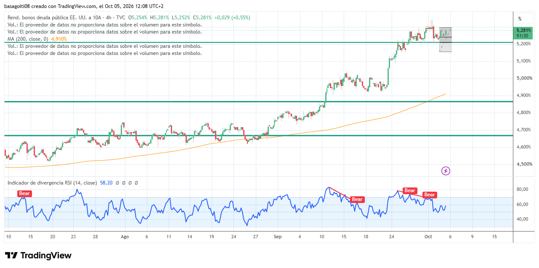539x268 pixels.
Task: Click the 'Ago' label on the time axis
Action: click(125, 237)
